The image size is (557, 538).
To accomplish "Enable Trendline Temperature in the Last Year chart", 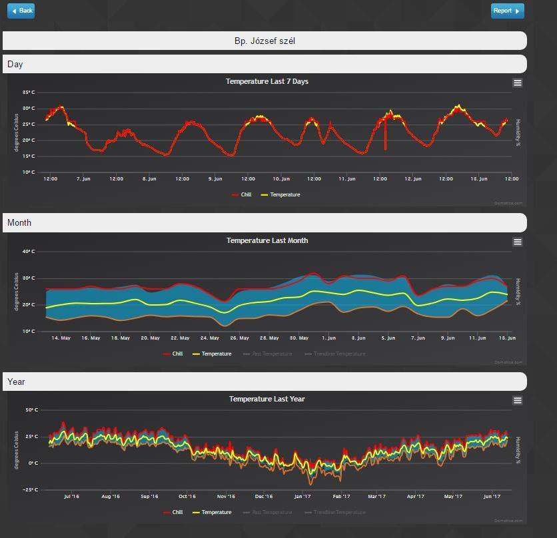I will (335, 512).
